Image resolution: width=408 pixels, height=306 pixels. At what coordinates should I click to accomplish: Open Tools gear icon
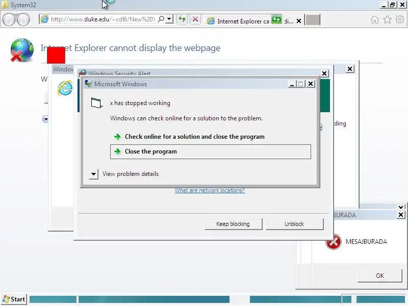[400, 19]
